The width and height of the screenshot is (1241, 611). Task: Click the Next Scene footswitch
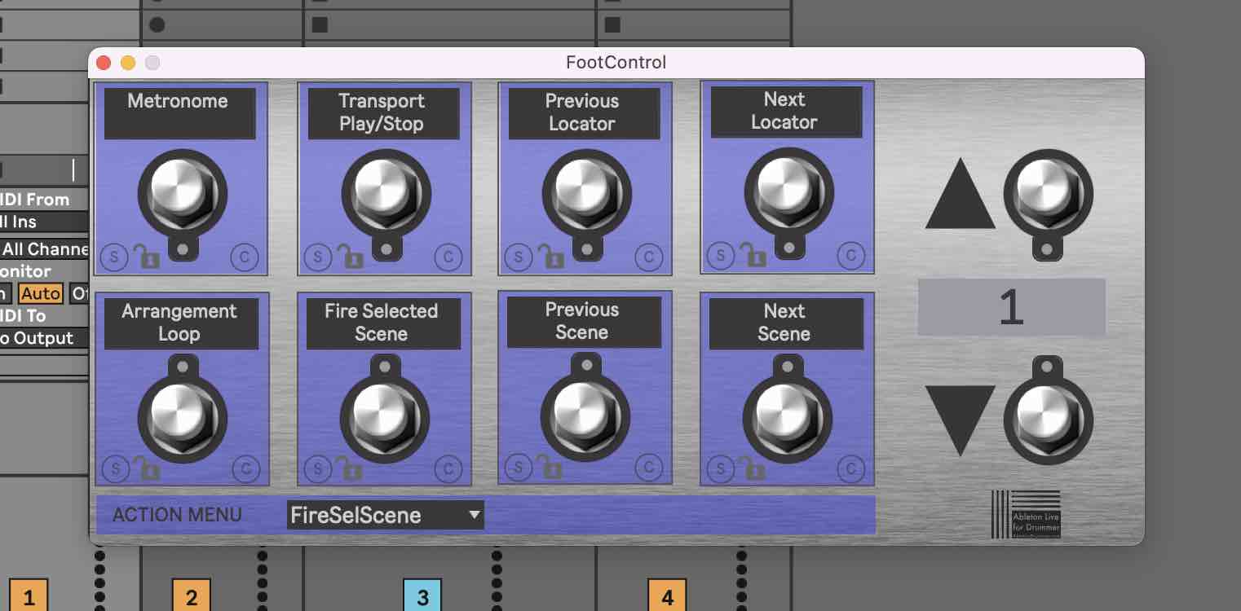788,420
